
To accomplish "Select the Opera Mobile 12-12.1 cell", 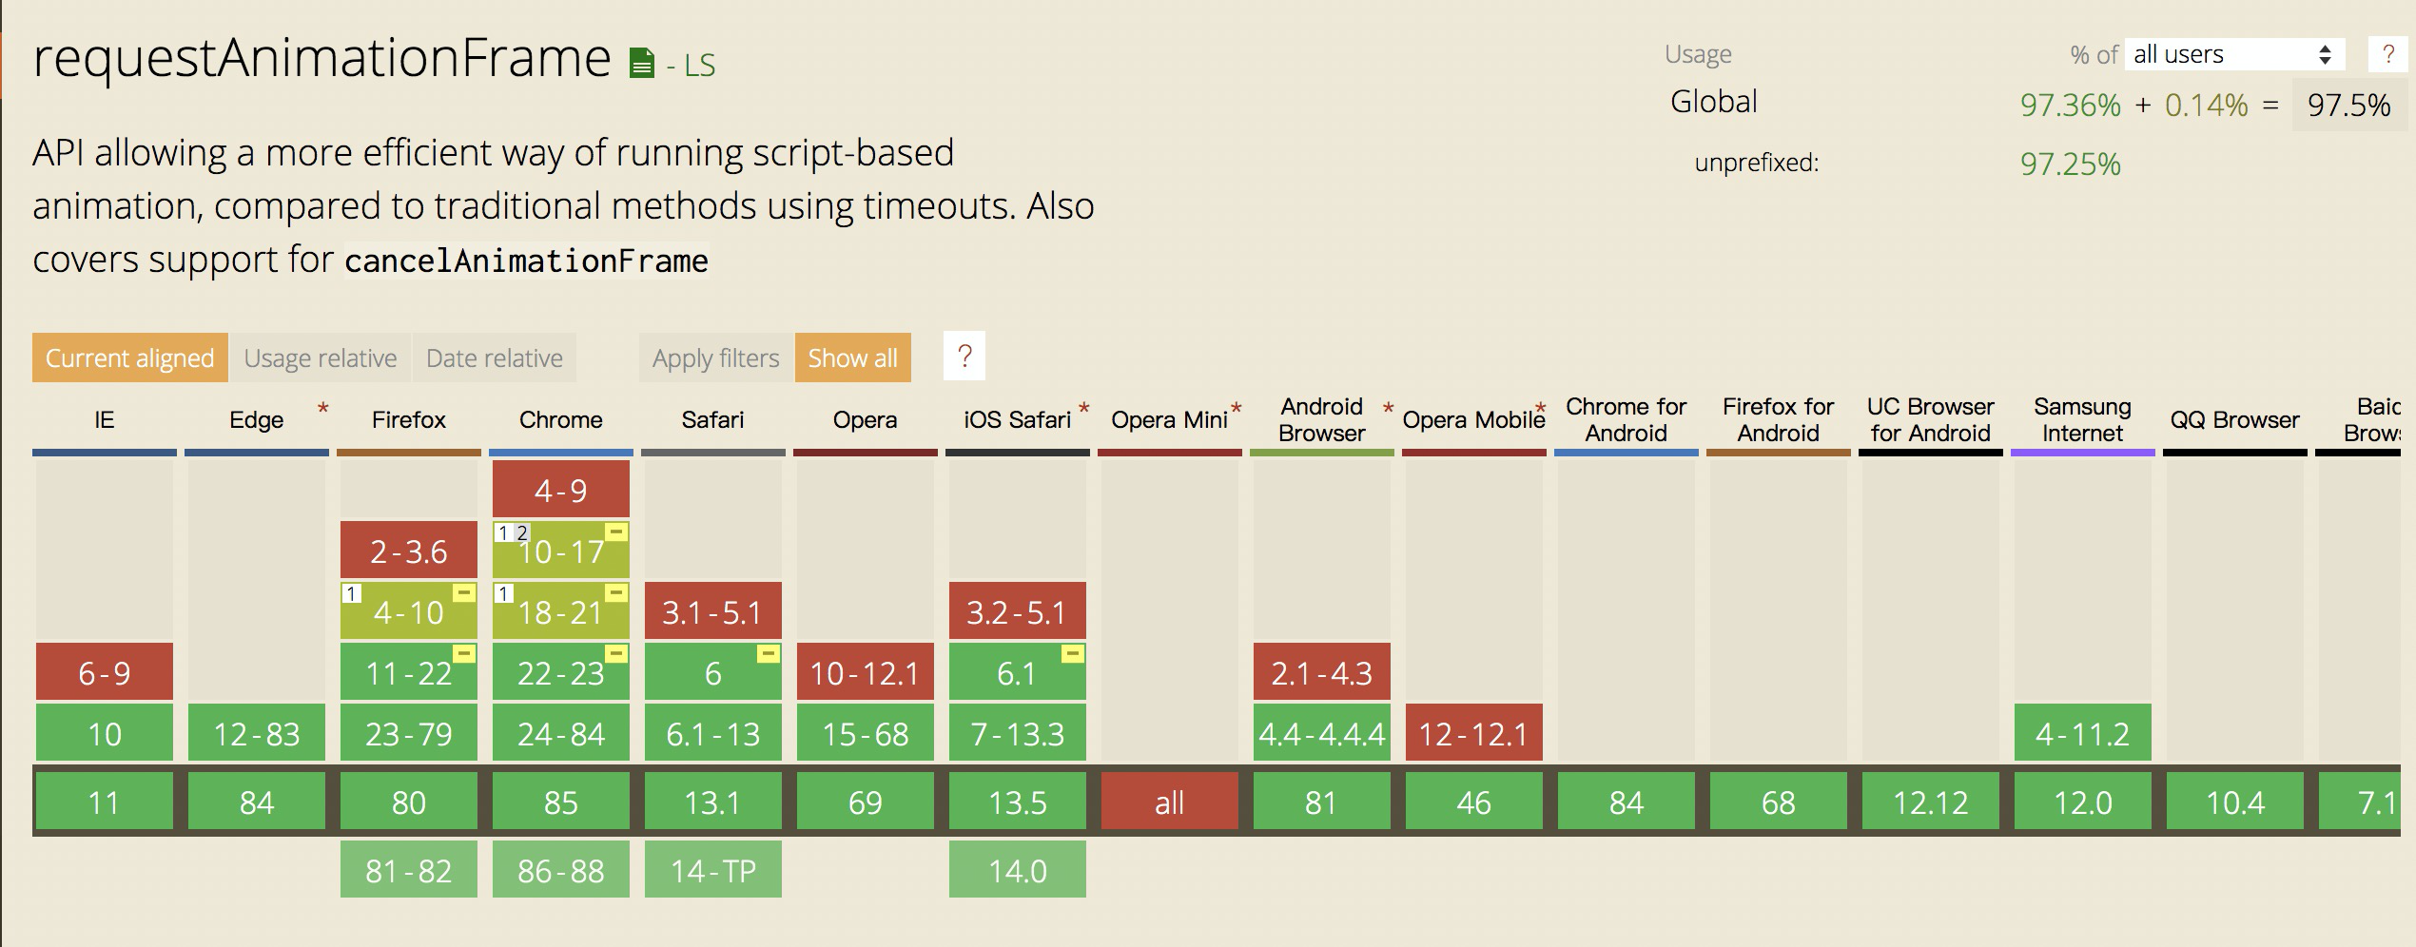I will click(1474, 733).
